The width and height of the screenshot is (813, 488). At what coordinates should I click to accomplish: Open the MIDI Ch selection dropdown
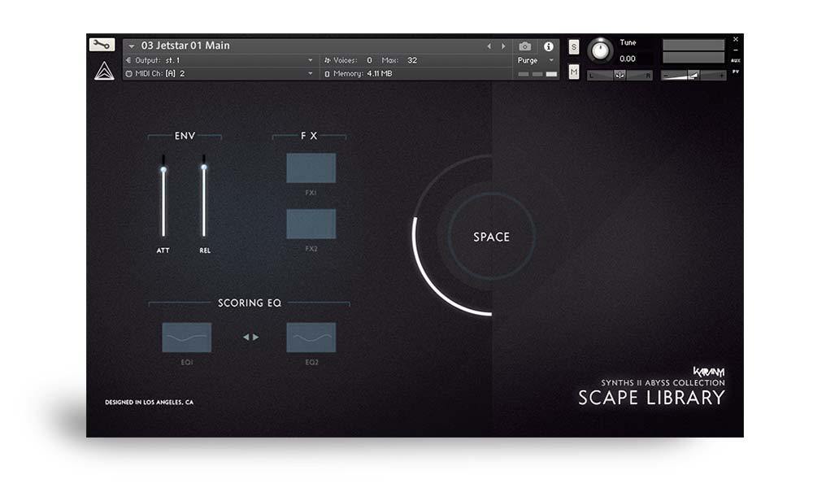[x=220, y=74]
